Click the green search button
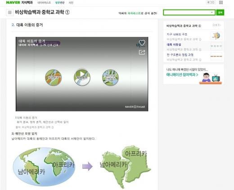234x190 pixels. coord(220,13)
